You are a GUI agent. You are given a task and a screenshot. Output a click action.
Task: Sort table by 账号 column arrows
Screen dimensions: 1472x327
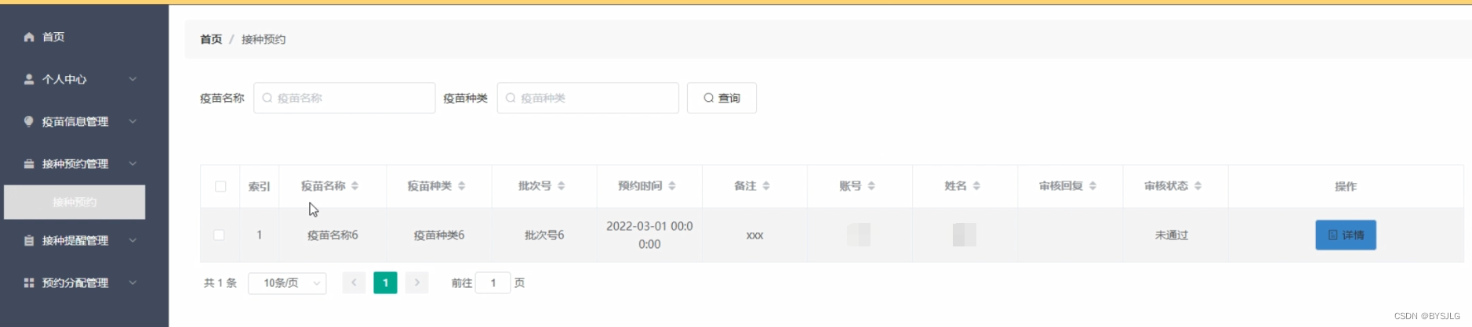click(870, 186)
